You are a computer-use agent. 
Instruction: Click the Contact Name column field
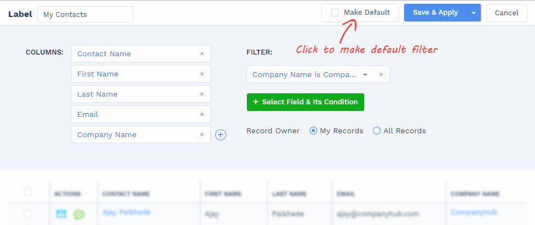pyautogui.click(x=141, y=54)
